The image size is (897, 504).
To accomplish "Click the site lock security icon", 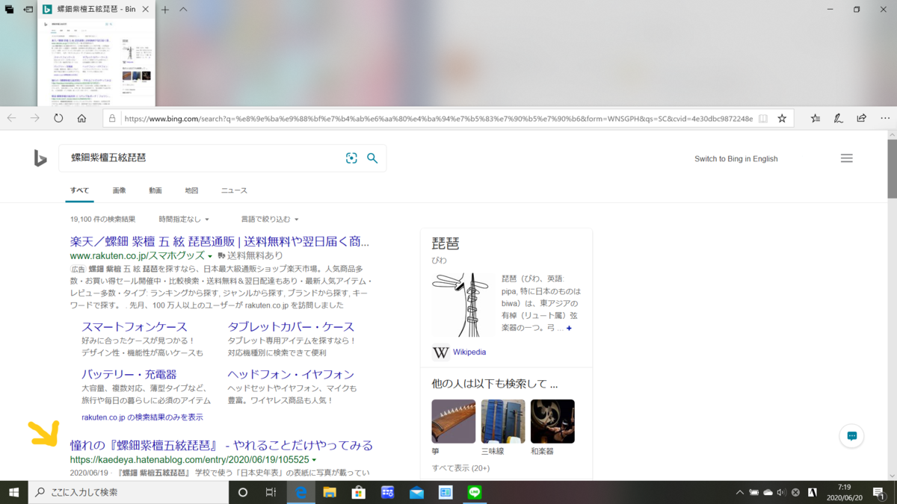I will [112, 118].
